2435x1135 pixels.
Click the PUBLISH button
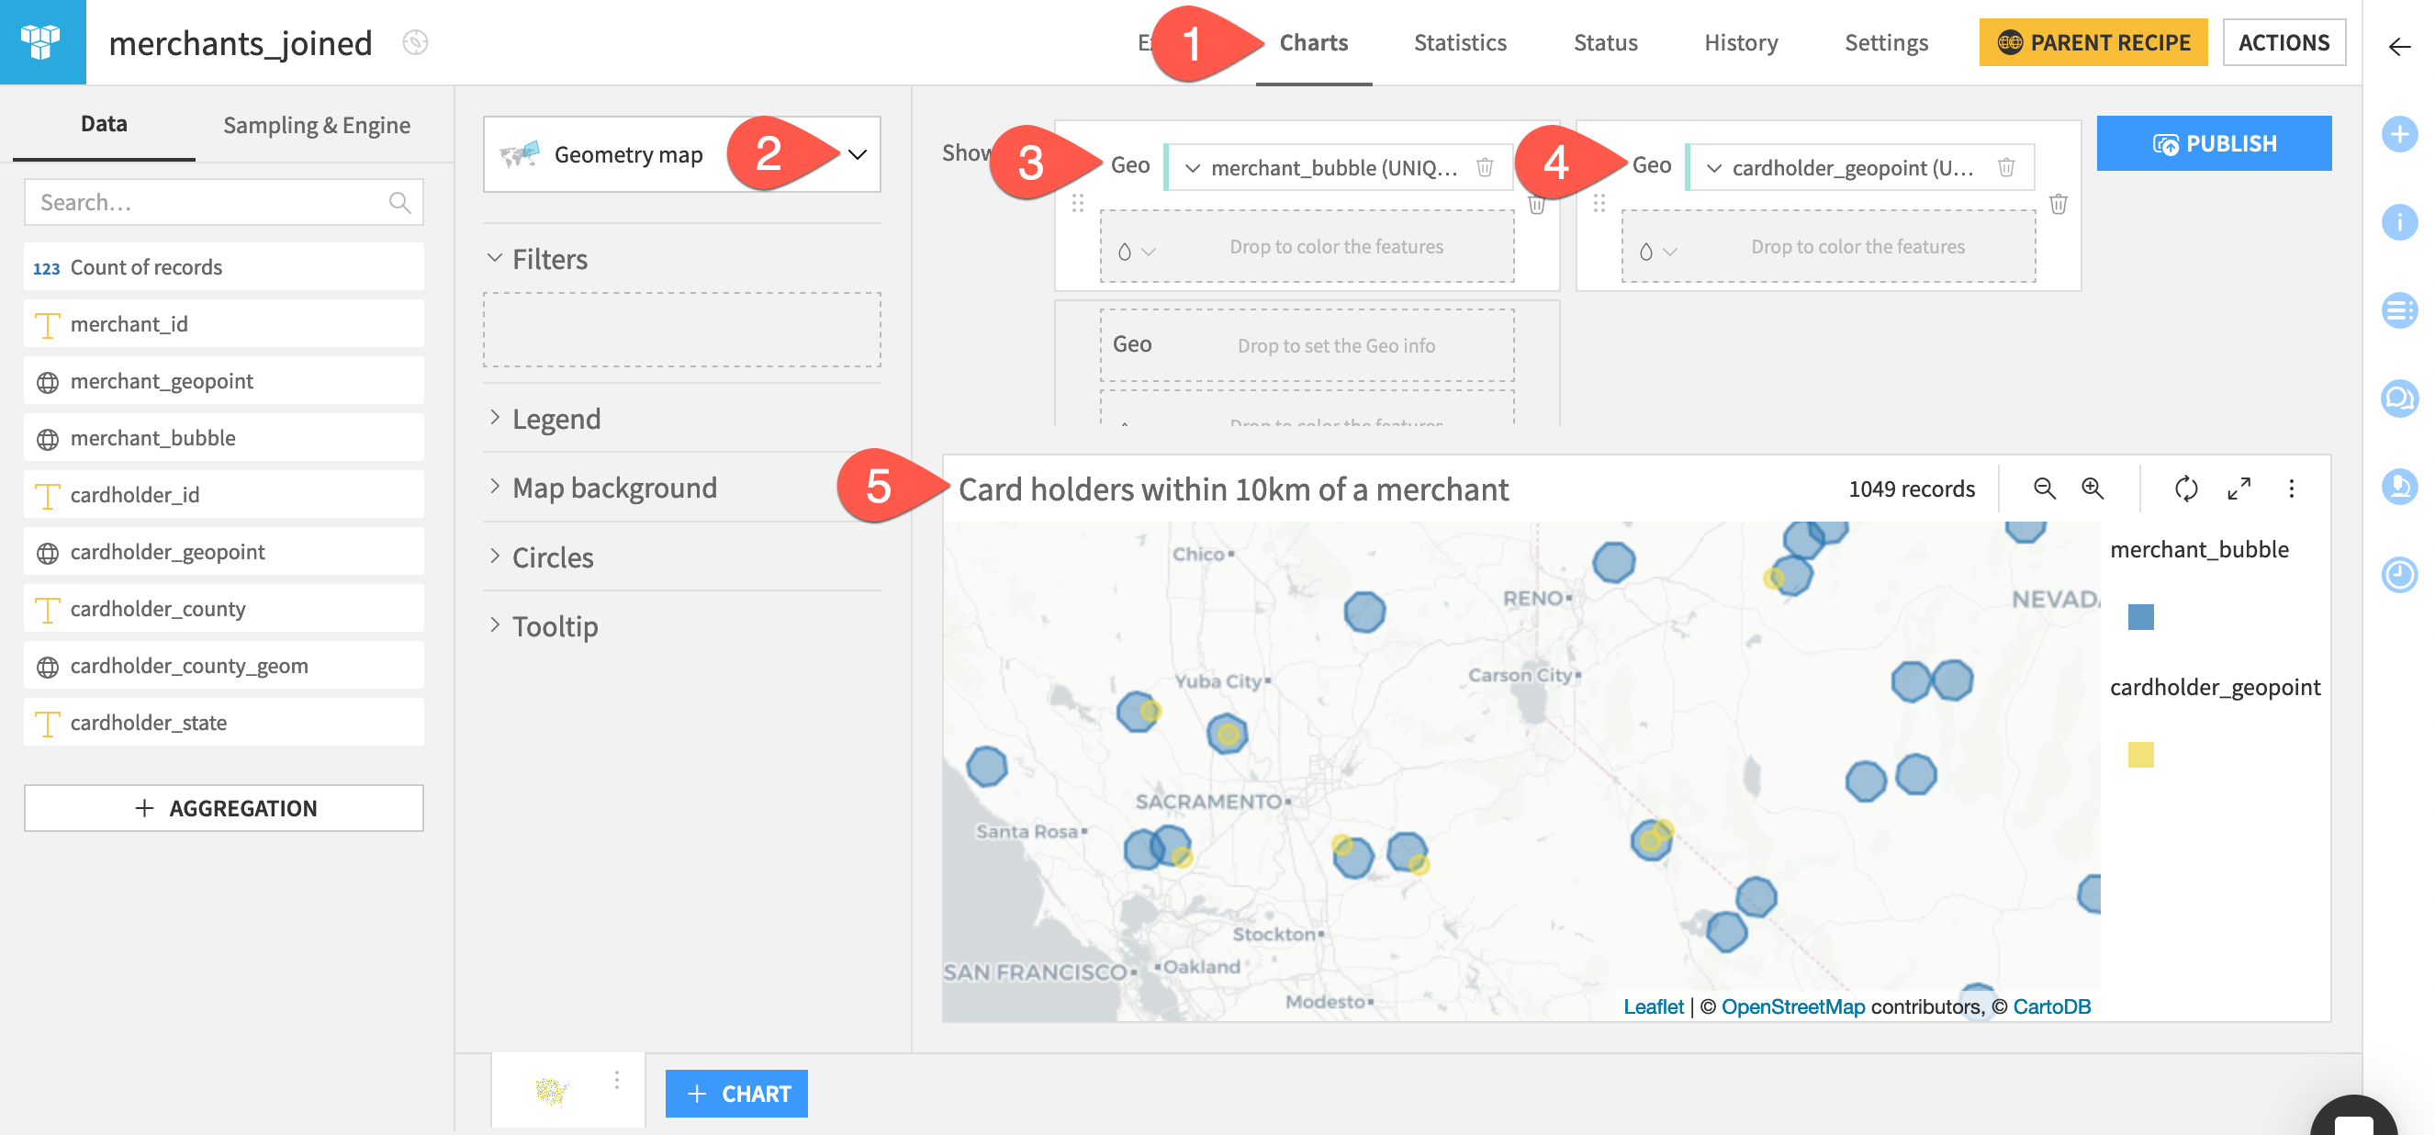(x=2214, y=142)
